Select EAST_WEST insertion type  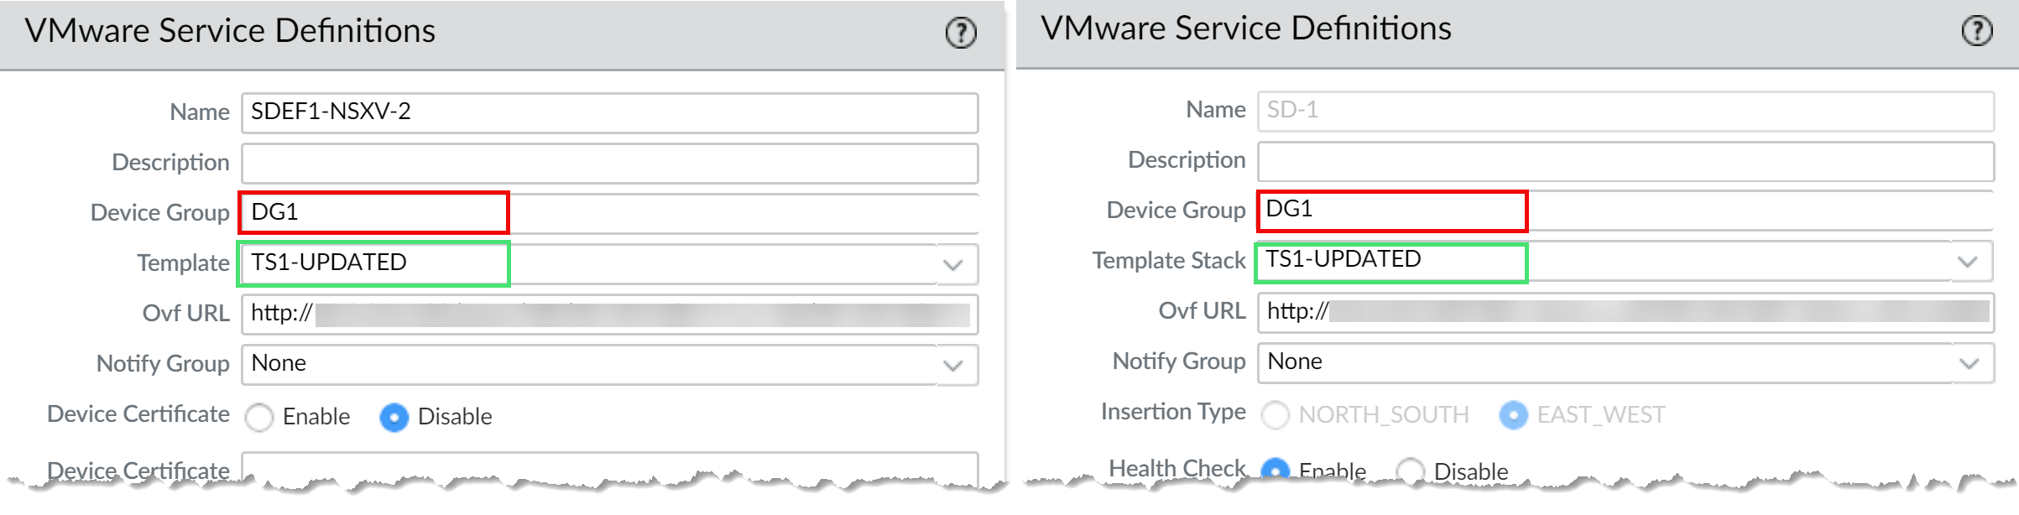pos(1513,414)
